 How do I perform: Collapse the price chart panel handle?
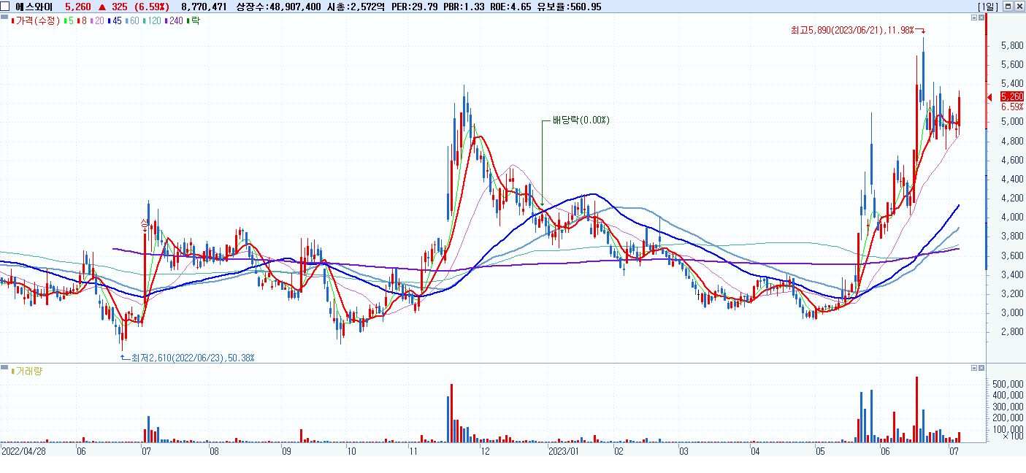[x=4, y=16]
